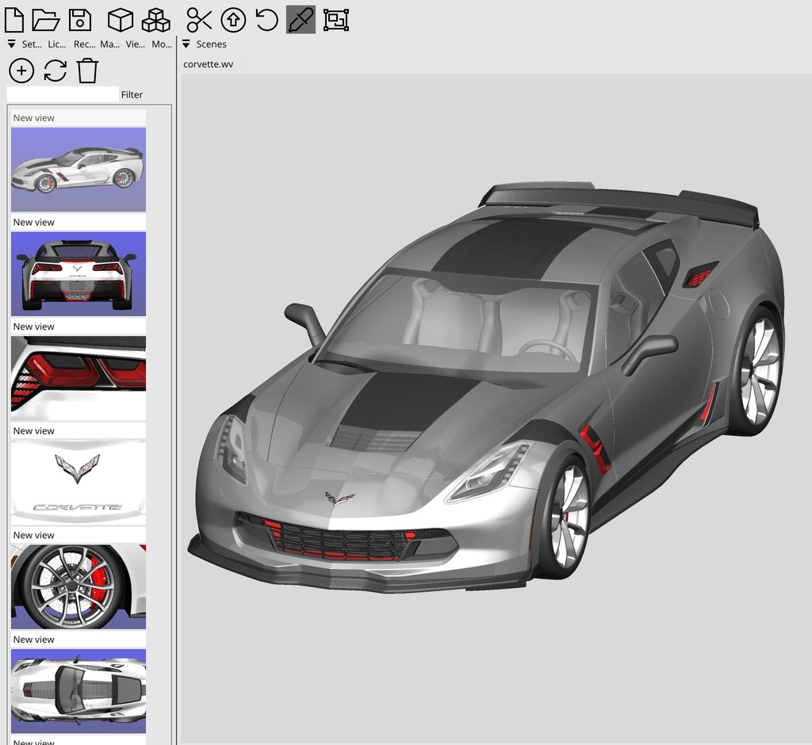Viewport: 812px width, 745px height.
Task: Switch to the Vie... tab
Action: (x=135, y=44)
